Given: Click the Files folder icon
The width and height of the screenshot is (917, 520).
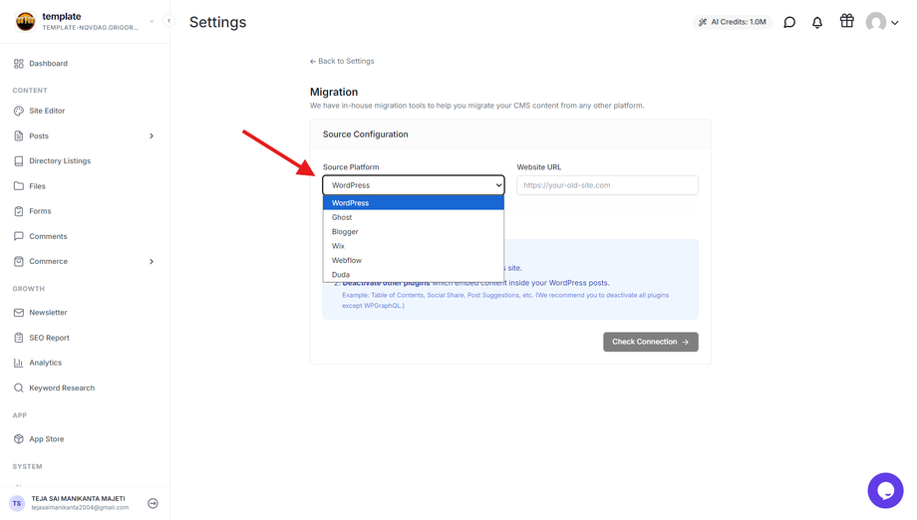Looking at the screenshot, I should 19,186.
